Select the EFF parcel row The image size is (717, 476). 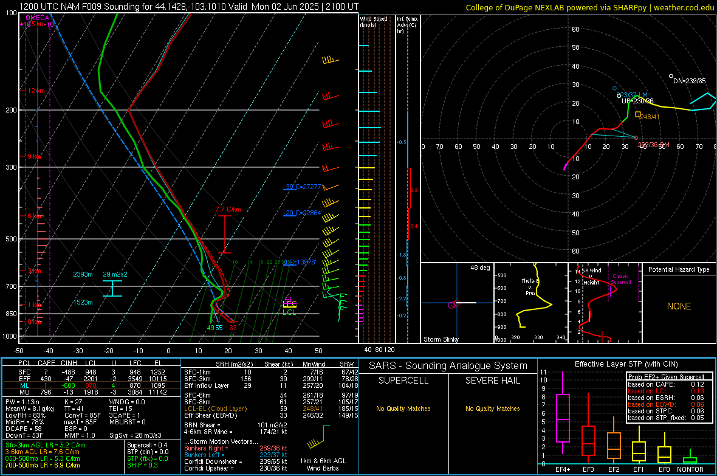[x=92, y=379]
